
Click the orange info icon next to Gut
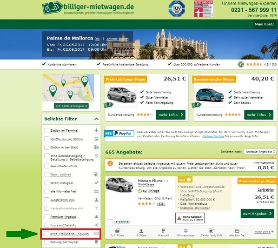(x=189, y=180)
